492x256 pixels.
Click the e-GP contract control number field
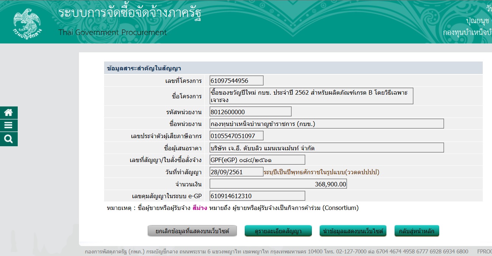pos(257,196)
